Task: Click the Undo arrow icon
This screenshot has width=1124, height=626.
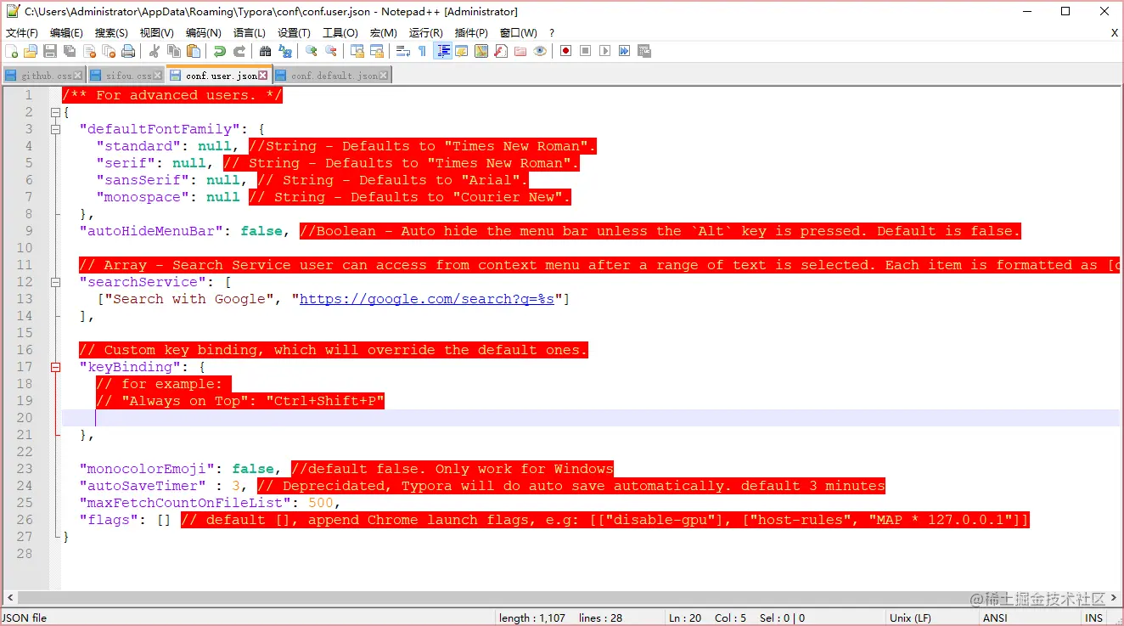Action: 218,51
